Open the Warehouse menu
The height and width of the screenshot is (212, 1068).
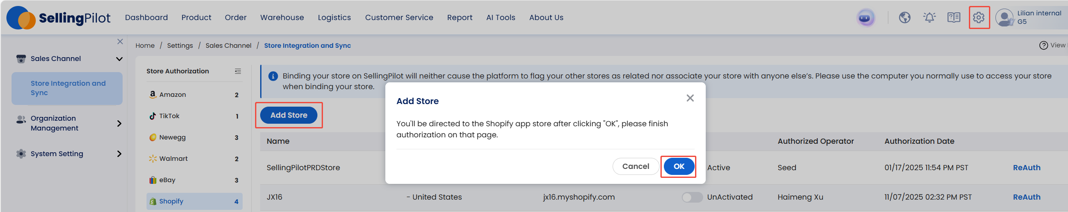tap(282, 17)
